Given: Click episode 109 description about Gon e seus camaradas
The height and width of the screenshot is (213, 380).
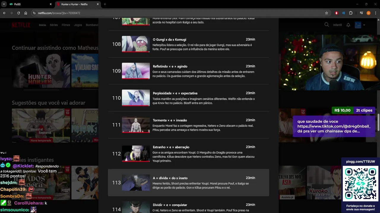Looking at the screenshot, I should (203, 74).
